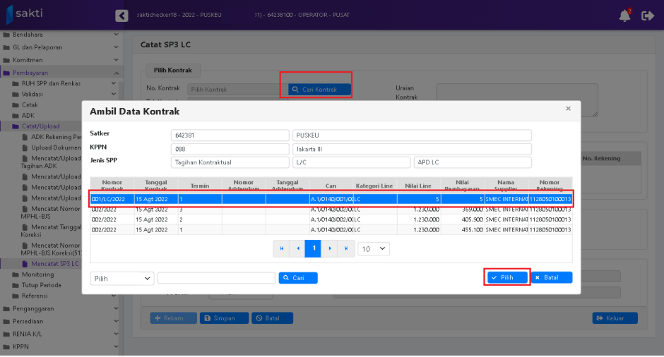The width and height of the screenshot is (664, 357).
Task: Click the blue Pilih confirm button
Action: tap(506, 278)
